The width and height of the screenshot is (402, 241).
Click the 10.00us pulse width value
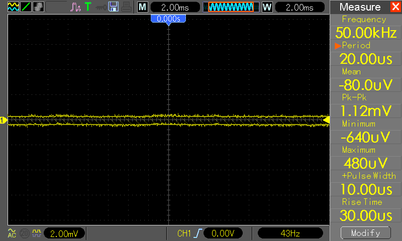tap(366, 189)
